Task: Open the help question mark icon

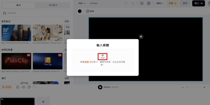Action: [x=149, y=3]
